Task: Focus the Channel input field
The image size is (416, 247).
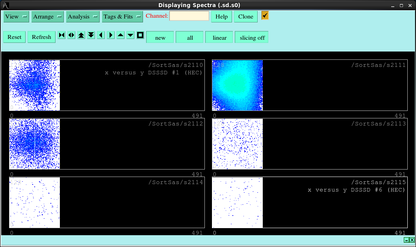Action: tap(189, 16)
